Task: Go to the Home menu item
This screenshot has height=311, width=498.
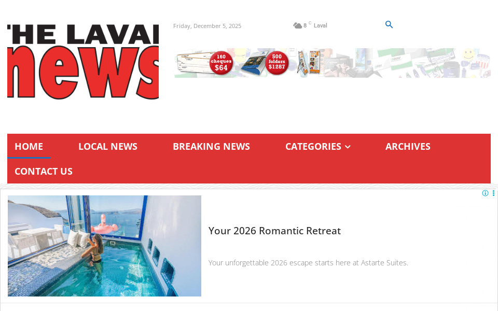Action: (29, 146)
